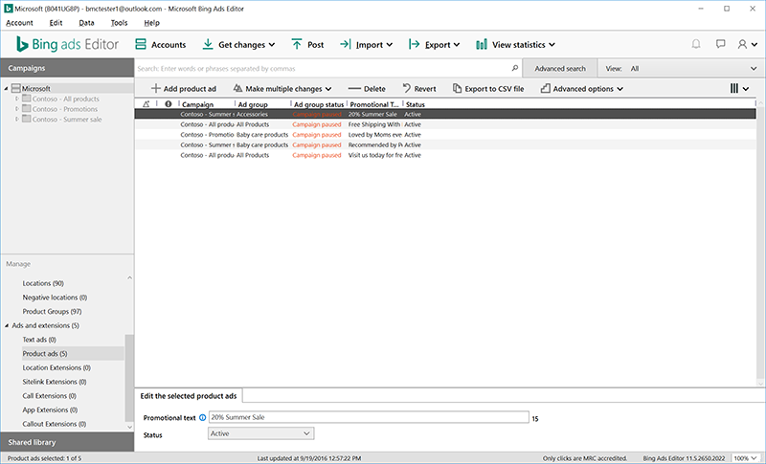Select Call Extensions (0)
The width and height of the screenshot is (766, 464).
click(50, 396)
